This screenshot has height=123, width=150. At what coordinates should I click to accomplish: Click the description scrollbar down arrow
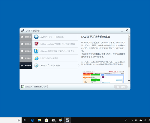pyautogui.click(x=129, y=81)
